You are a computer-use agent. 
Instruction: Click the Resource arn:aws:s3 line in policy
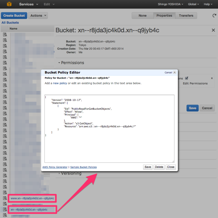100,126
